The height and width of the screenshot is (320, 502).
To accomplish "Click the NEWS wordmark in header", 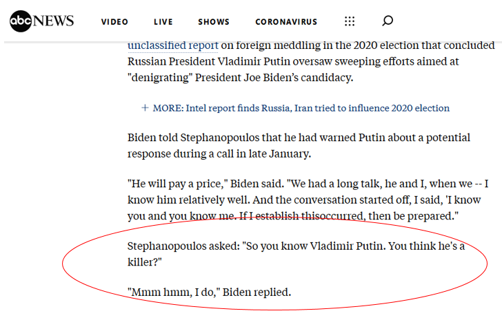I will 53,21.
